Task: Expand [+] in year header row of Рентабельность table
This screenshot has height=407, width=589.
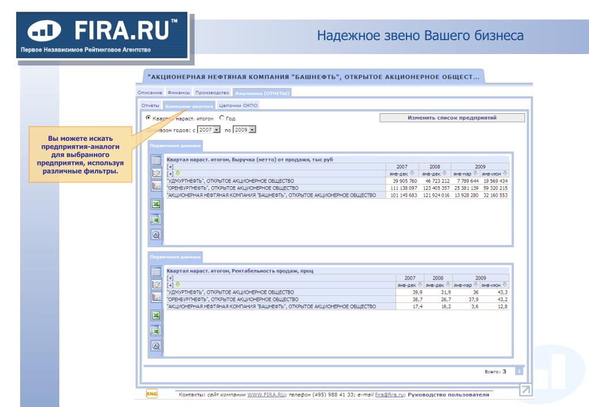Action: (170, 278)
